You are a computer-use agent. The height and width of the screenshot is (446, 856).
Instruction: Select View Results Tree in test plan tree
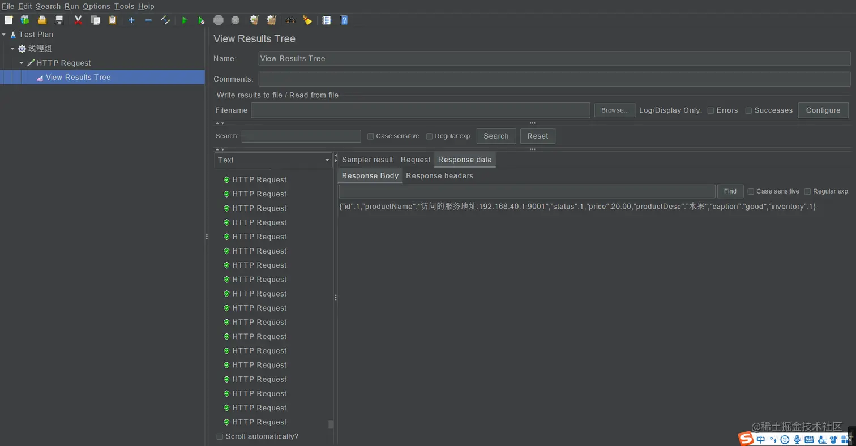(78, 78)
